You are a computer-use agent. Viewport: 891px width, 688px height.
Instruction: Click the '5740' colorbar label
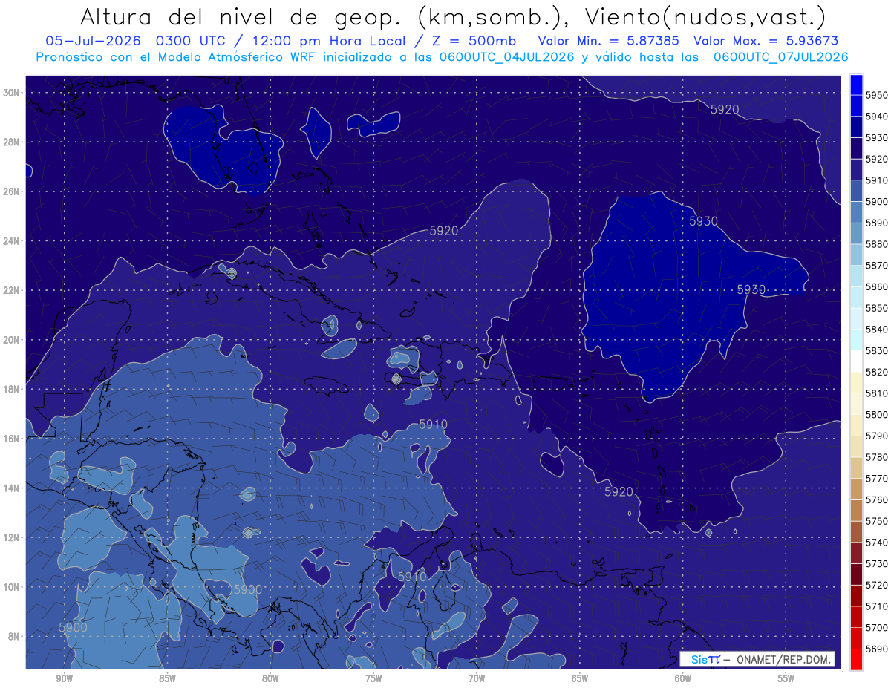pos(876,543)
